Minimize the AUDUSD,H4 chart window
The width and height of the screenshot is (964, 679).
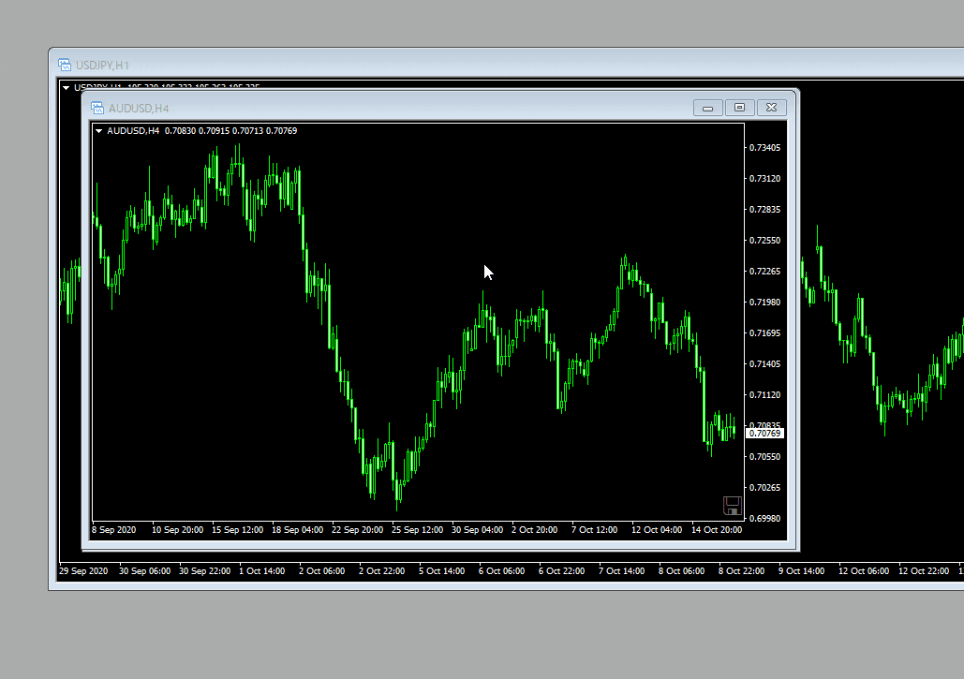[708, 108]
